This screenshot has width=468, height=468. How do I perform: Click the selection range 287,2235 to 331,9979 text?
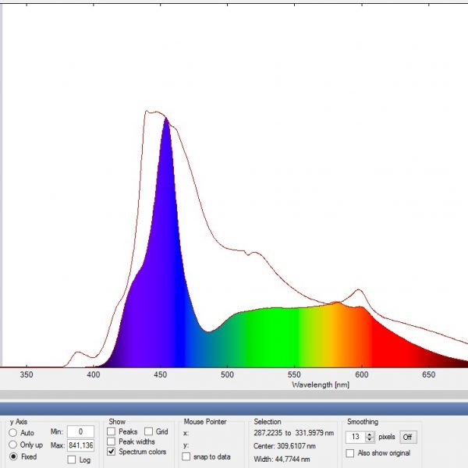(294, 433)
